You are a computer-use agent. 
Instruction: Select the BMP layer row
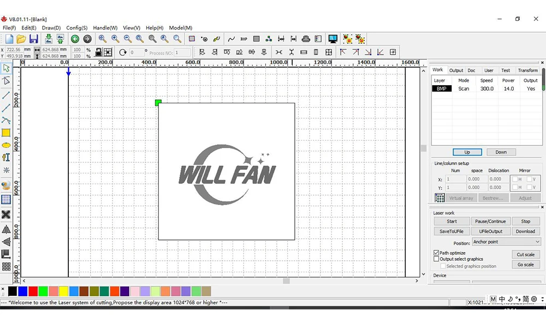pyautogui.click(x=486, y=89)
